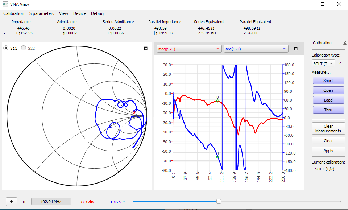The height and width of the screenshot is (210, 348).
Task: Click the Parallel Equivalent 2.26 uH value
Action: coord(250,33)
